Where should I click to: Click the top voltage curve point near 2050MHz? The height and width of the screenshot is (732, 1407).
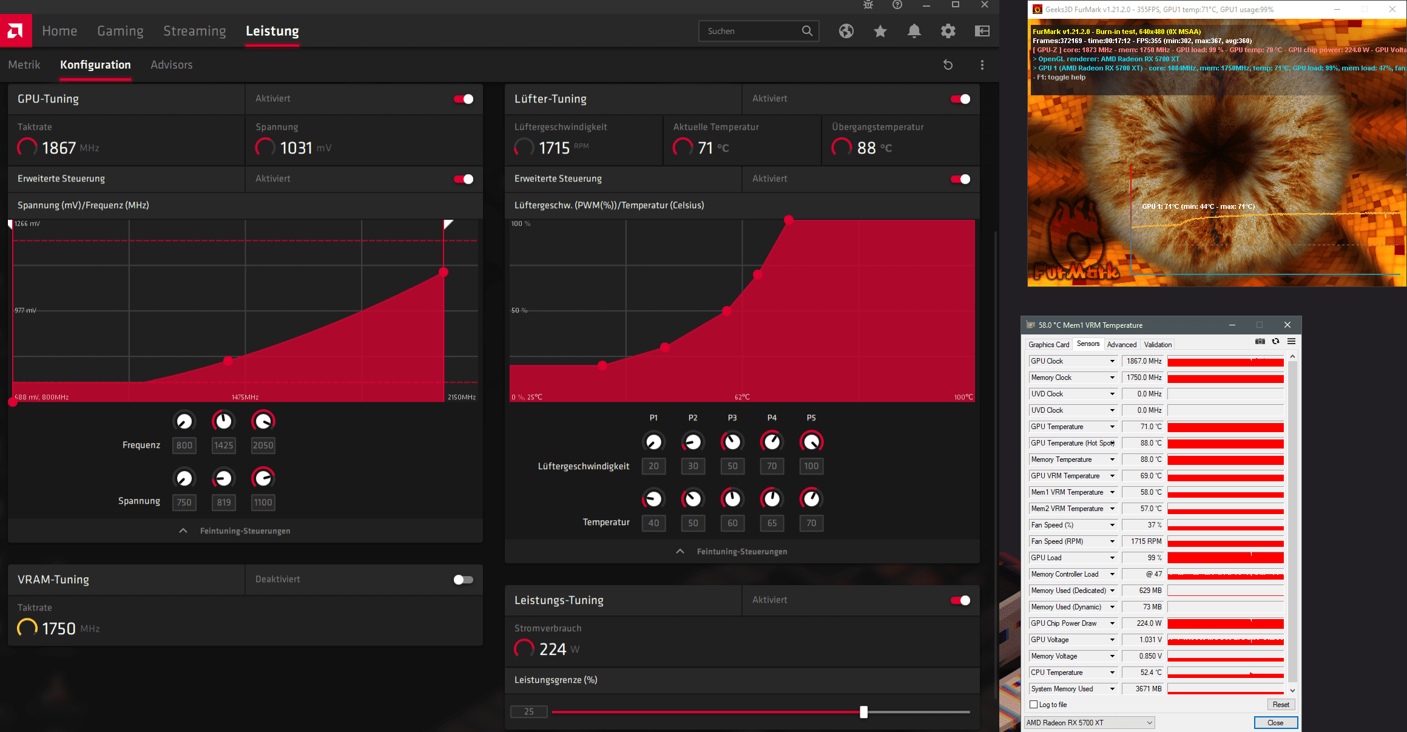(x=444, y=272)
